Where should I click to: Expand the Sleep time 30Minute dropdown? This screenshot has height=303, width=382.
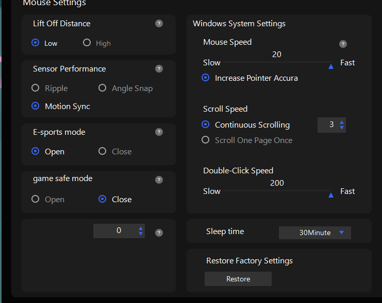tap(315, 233)
